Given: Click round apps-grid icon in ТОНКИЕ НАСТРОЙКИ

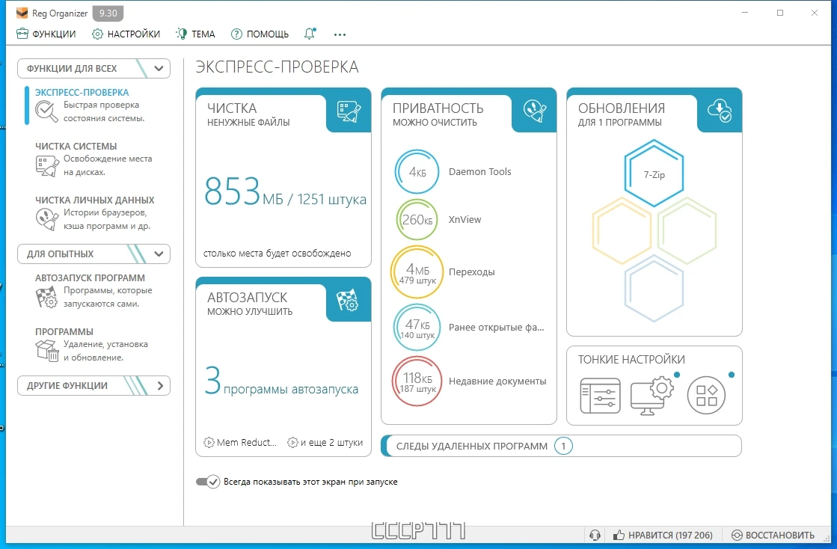Looking at the screenshot, I should [706, 396].
